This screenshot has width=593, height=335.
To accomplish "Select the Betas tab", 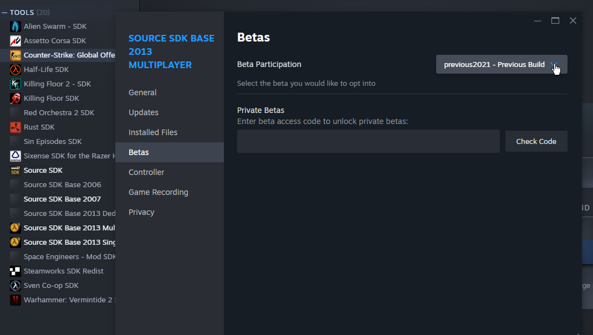I will [170, 152].
